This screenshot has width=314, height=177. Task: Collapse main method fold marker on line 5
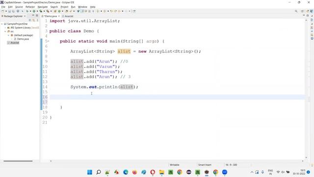click(x=48, y=41)
